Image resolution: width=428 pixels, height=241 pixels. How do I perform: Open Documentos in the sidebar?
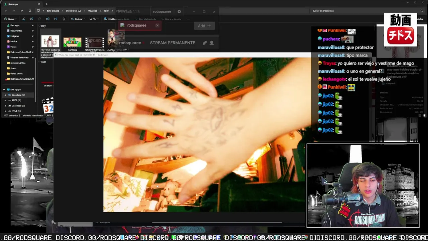point(16,31)
